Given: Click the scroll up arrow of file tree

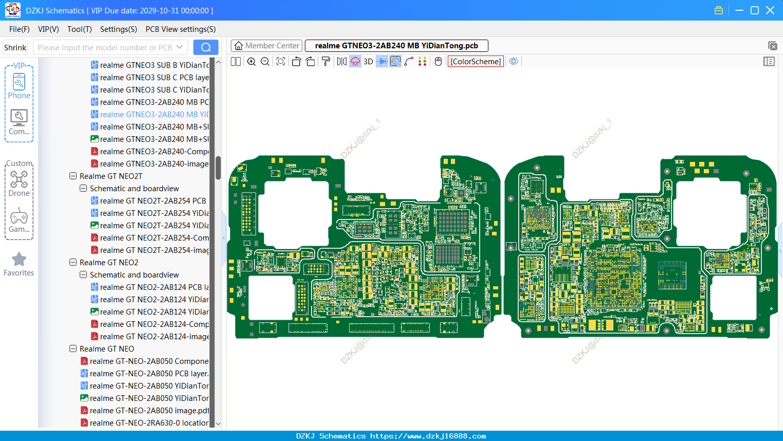Looking at the screenshot, I should pos(218,62).
